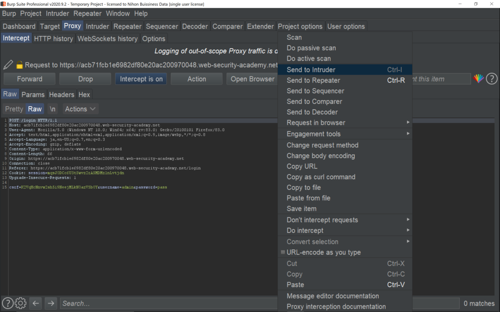This screenshot has width=500, height=312.
Task: Click the comment input field
Action: tap(441, 79)
